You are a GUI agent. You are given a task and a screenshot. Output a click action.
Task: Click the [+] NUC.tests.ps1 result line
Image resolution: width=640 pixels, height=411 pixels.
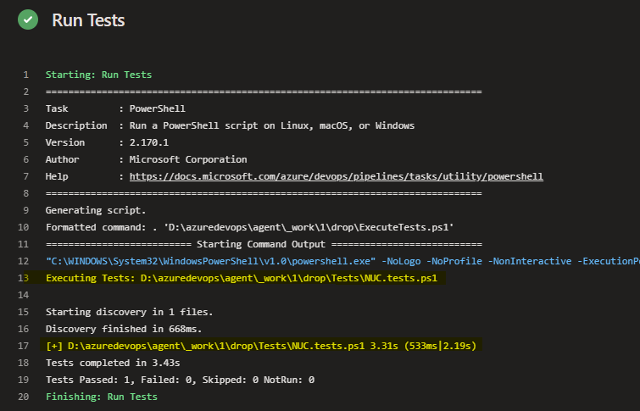261,346
